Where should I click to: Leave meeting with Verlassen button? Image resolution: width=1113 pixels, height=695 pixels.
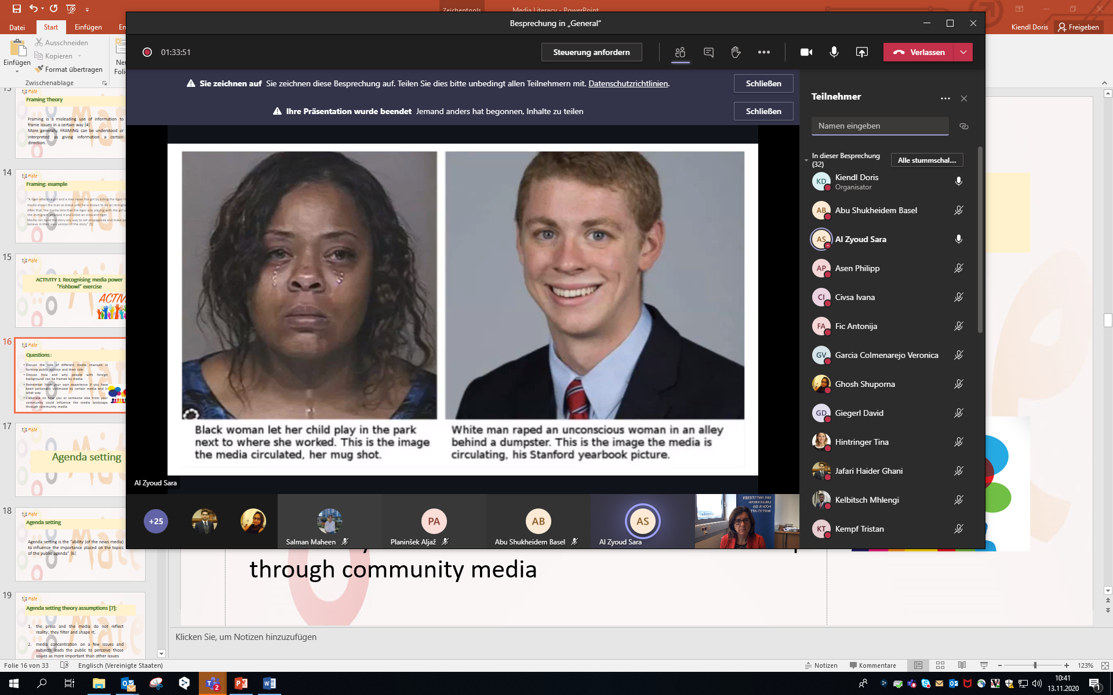tap(919, 52)
